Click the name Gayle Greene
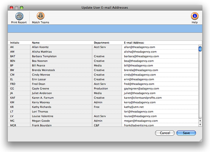Screen dimensions: 210x152 tap(40, 89)
